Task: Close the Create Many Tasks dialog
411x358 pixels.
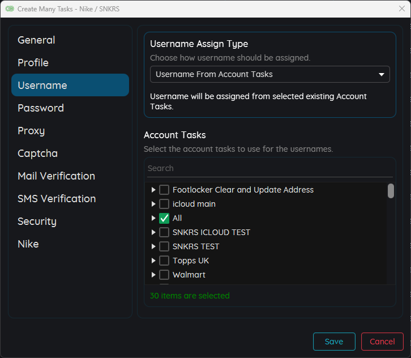Action: click(x=401, y=8)
